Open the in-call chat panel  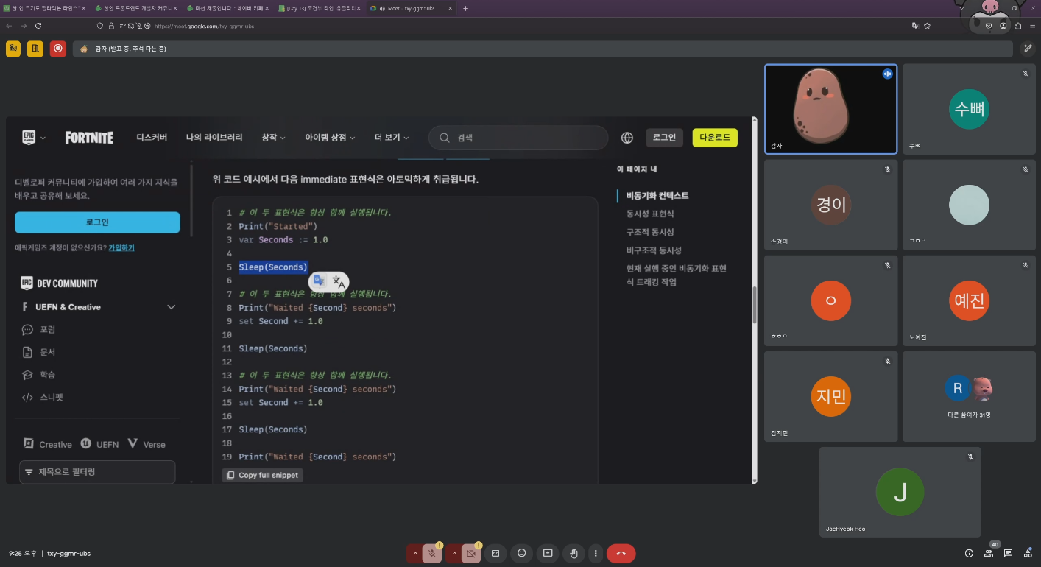pos(1008,553)
